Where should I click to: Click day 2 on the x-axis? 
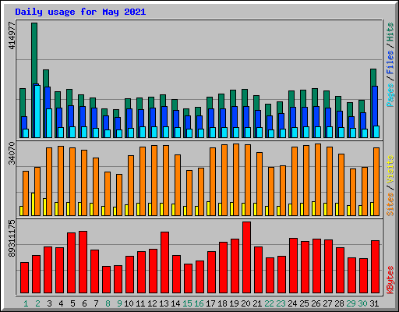coord(37,303)
